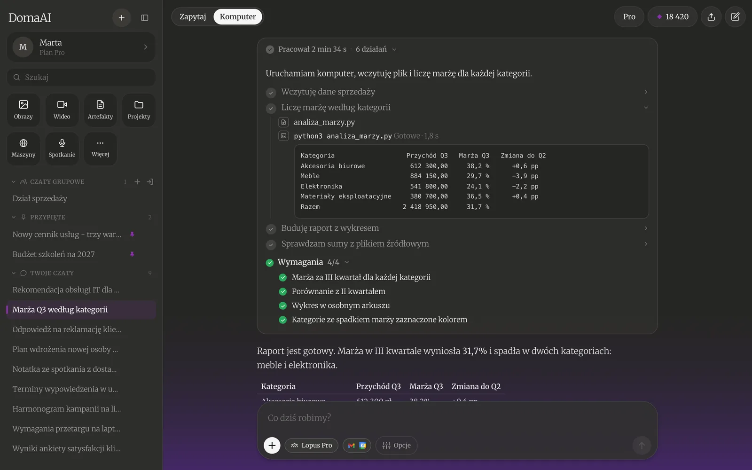Click the attach plus button in composer
The width and height of the screenshot is (752, 470).
pyautogui.click(x=272, y=445)
